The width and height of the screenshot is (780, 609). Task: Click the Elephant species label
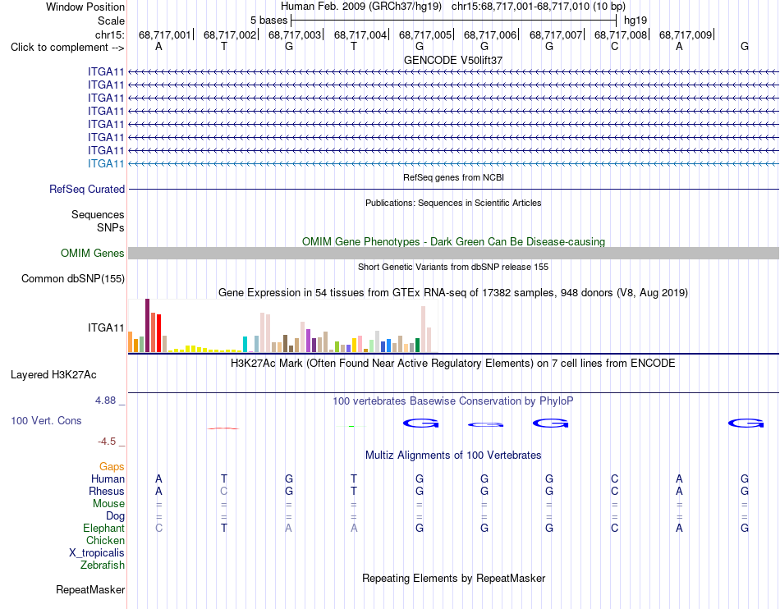(x=103, y=528)
